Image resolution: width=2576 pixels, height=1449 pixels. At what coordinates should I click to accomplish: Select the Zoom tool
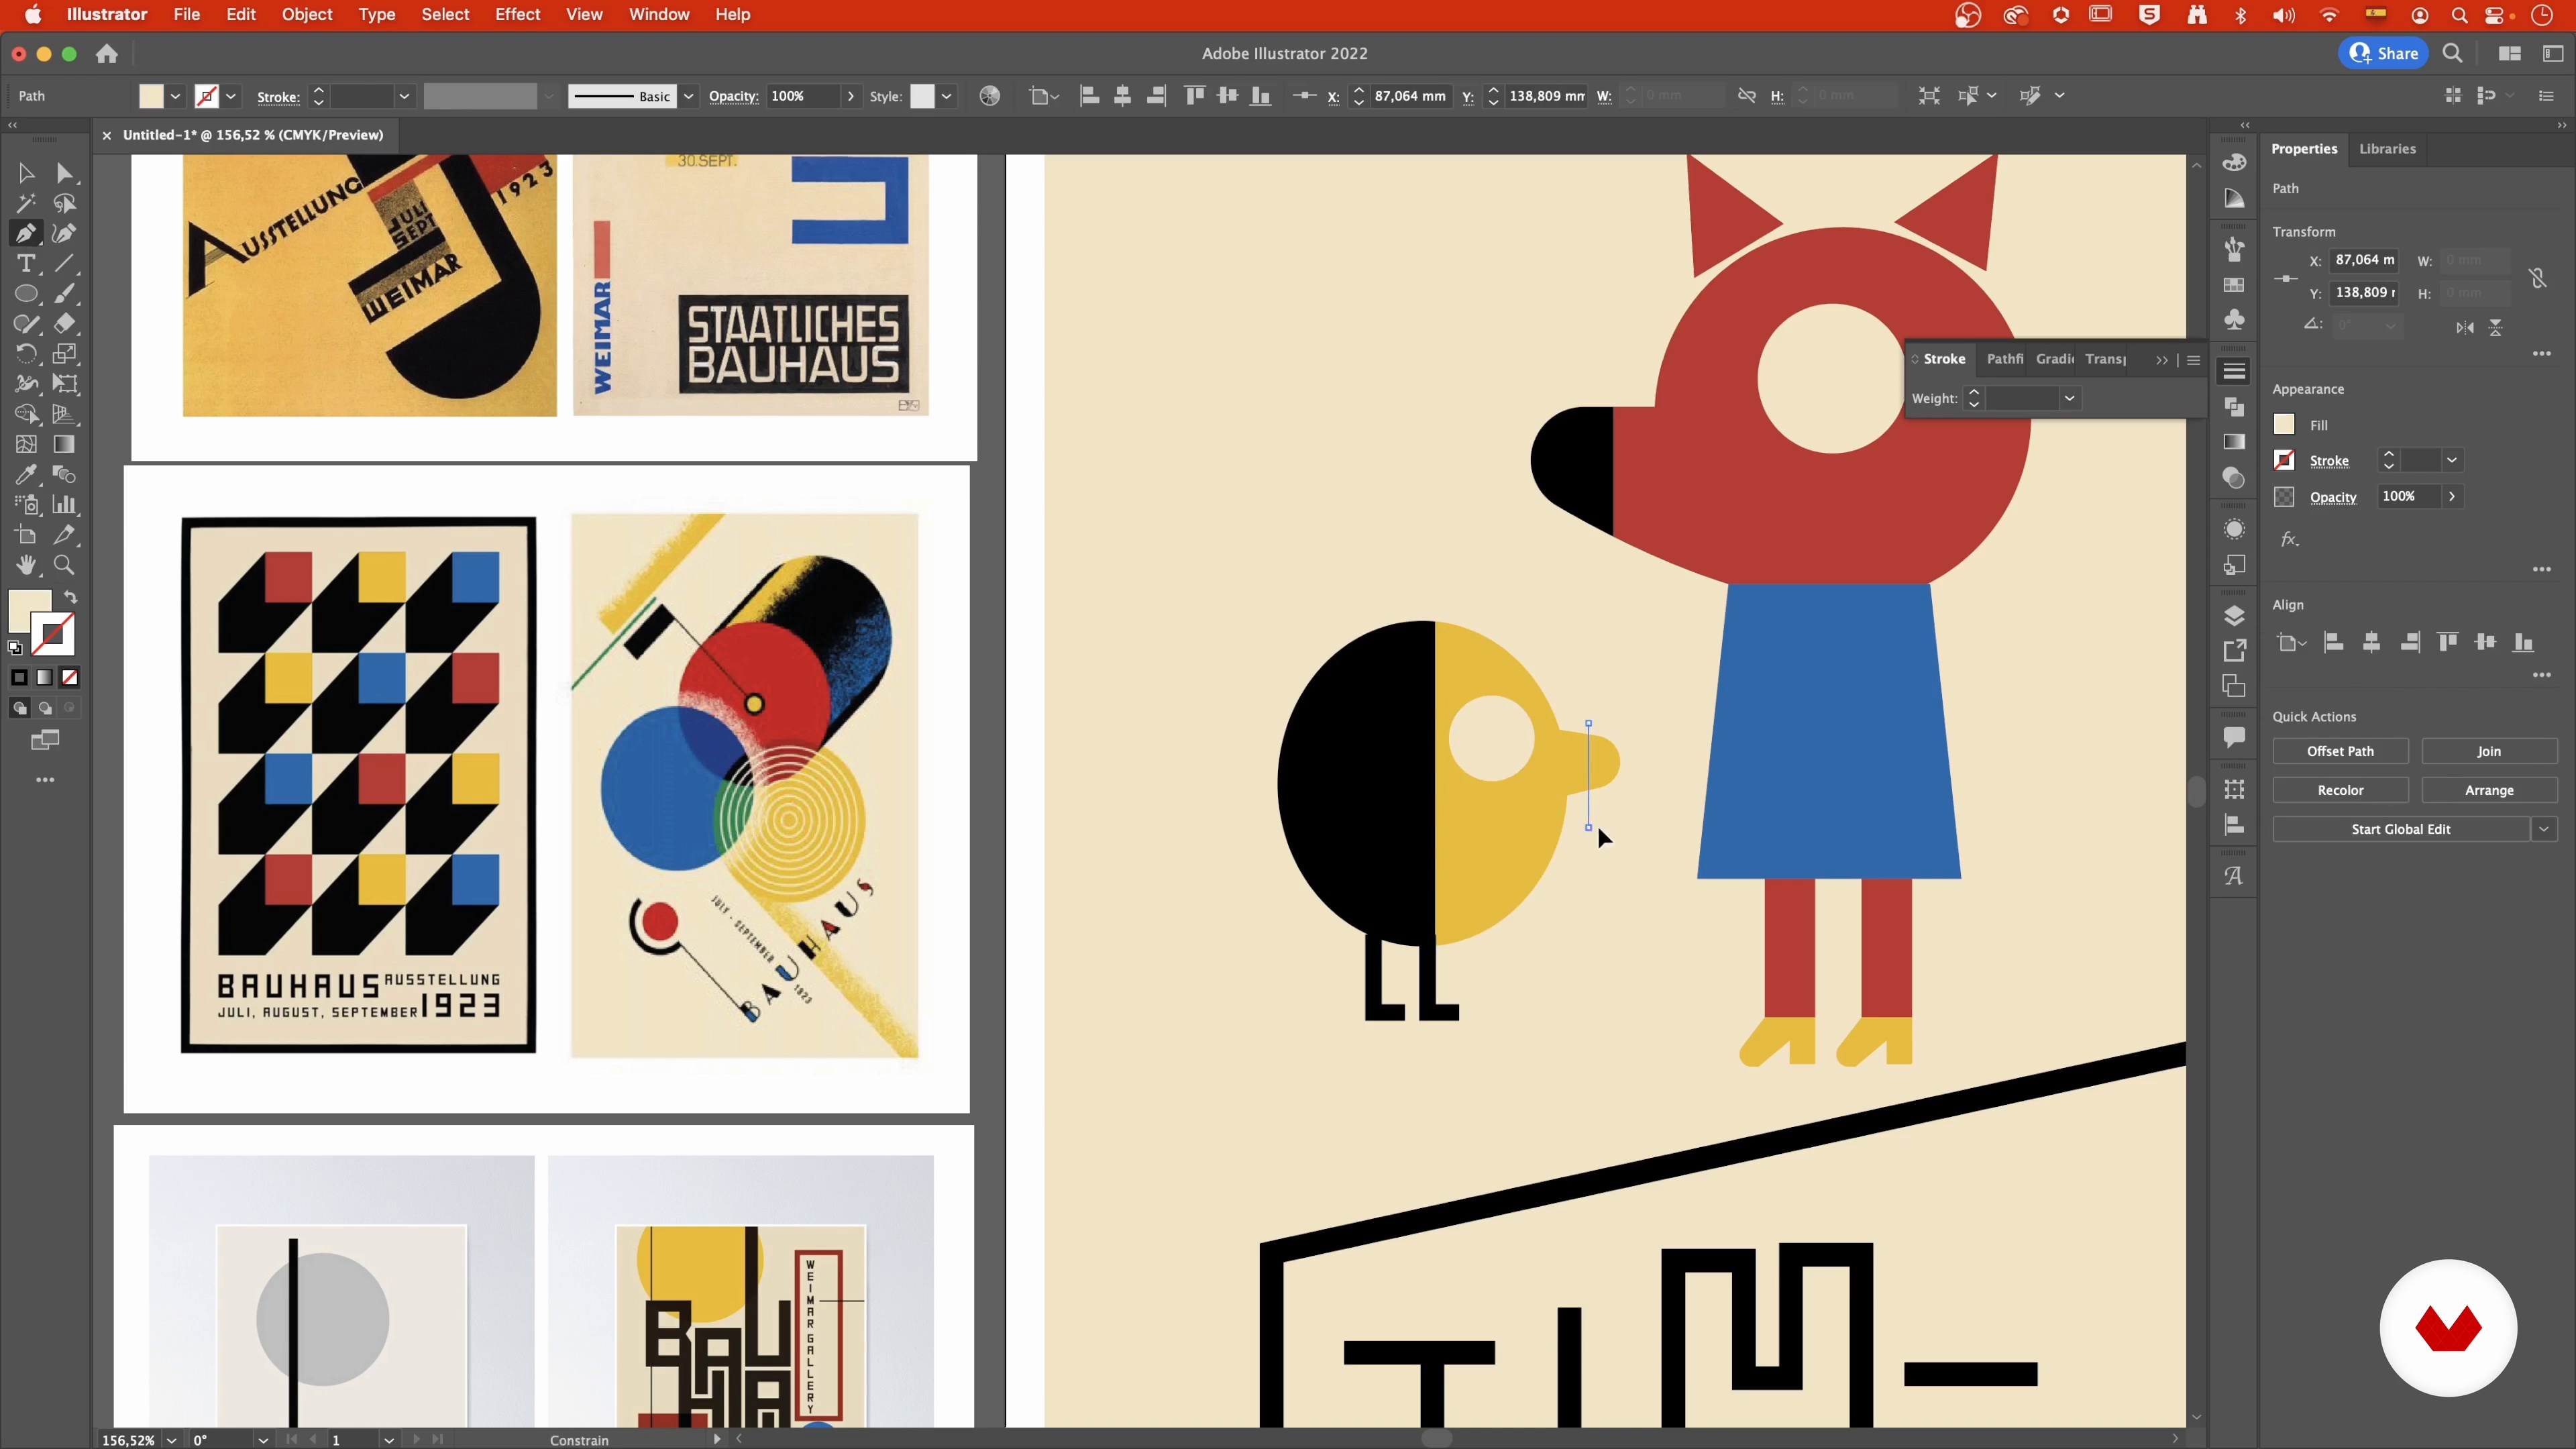[65, 565]
